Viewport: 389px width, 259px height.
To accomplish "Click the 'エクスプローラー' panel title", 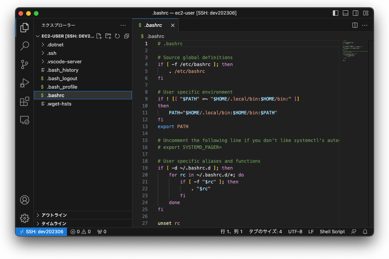I will tap(58, 25).
